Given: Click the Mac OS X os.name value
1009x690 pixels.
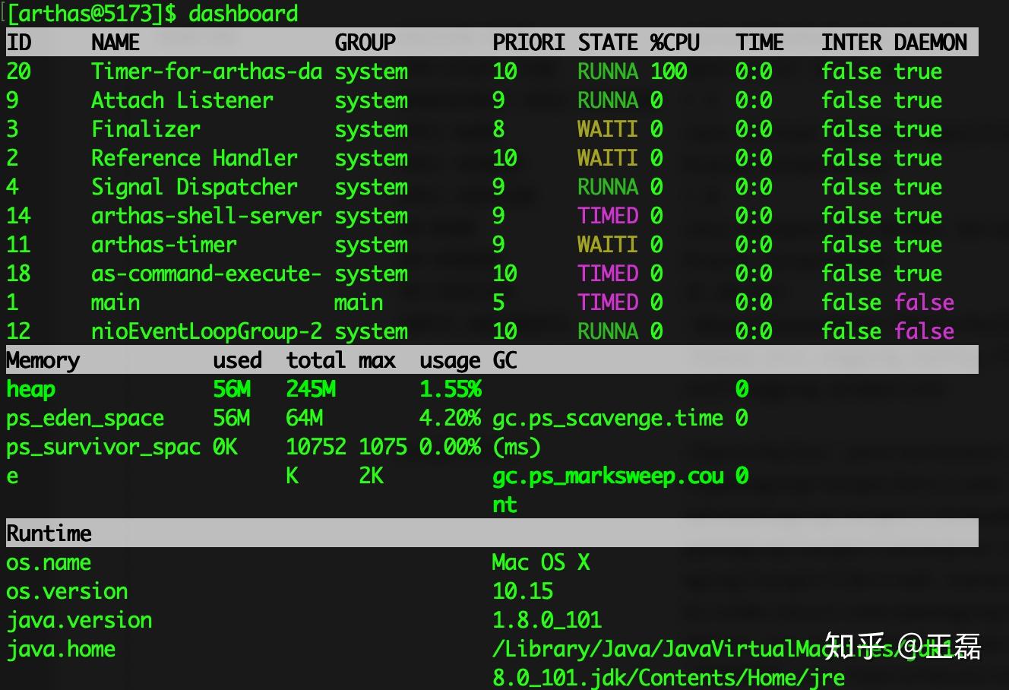Looking at the screenshot, I should pyautogui.click(x=541, y=562).
